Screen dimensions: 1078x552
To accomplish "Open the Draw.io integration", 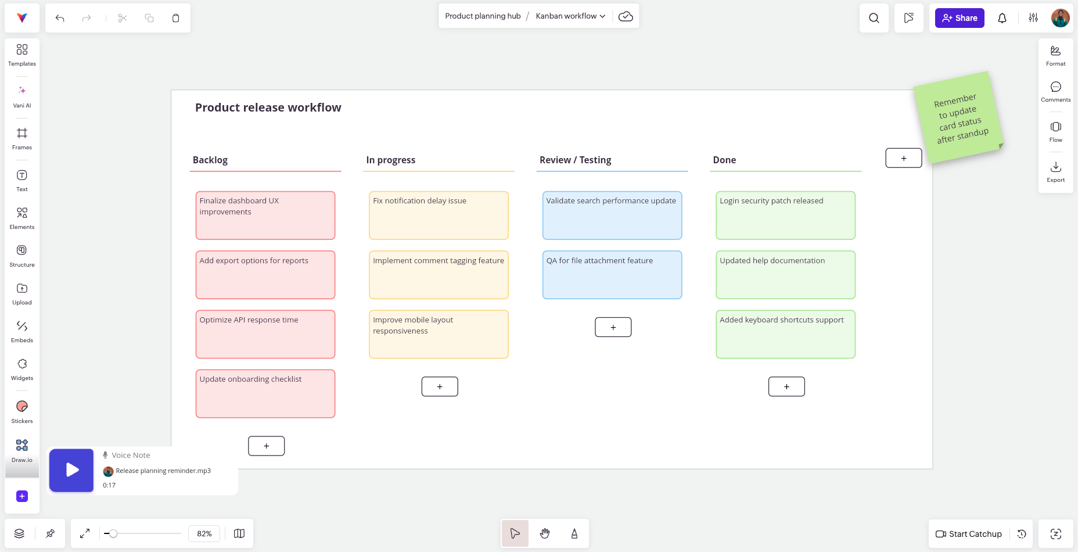I will click(21, 450).
